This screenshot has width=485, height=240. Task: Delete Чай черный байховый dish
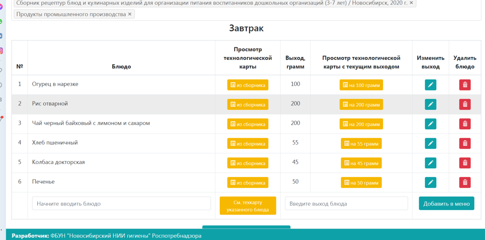(x=465, y=124)
